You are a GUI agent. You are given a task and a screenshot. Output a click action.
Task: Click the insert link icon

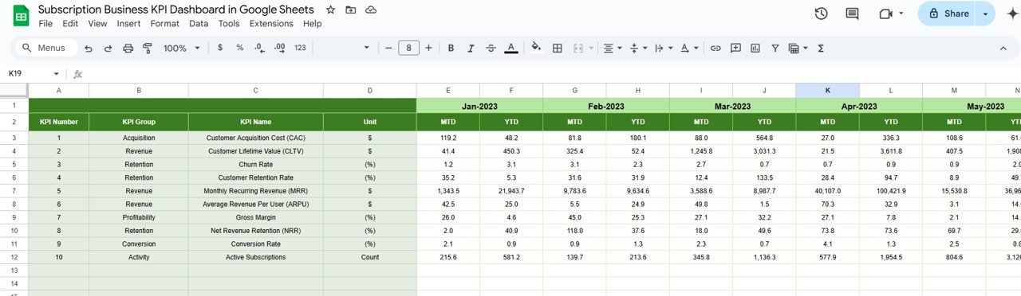click(x=715, y=49)
